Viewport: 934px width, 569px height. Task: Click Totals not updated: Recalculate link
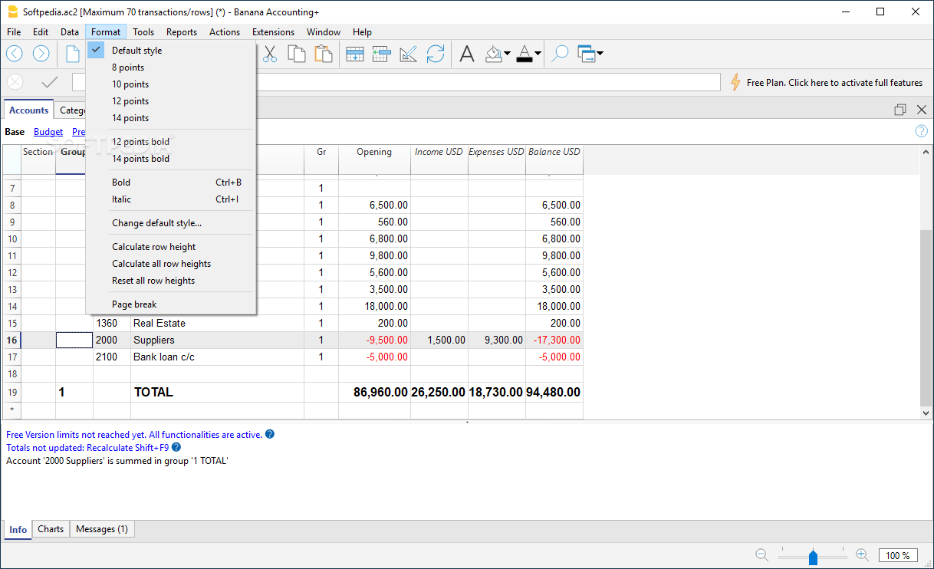(87, 447)
